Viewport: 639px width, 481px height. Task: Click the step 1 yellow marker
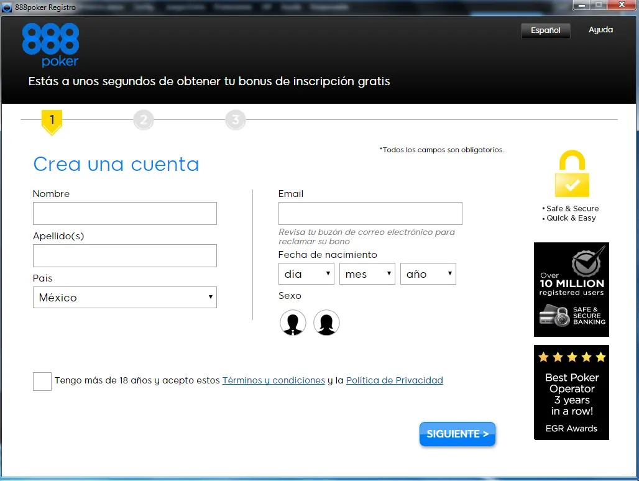coord(52,122)
